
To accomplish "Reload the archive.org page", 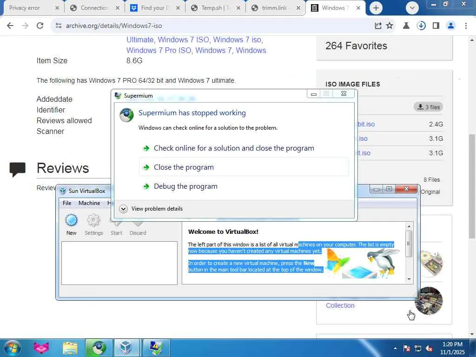I will point(40,26).
